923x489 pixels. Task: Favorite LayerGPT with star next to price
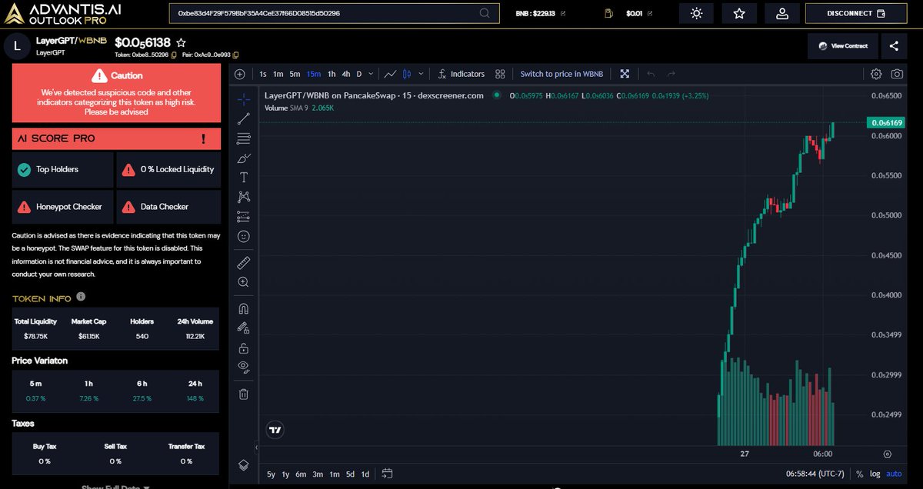coord(181,43)
